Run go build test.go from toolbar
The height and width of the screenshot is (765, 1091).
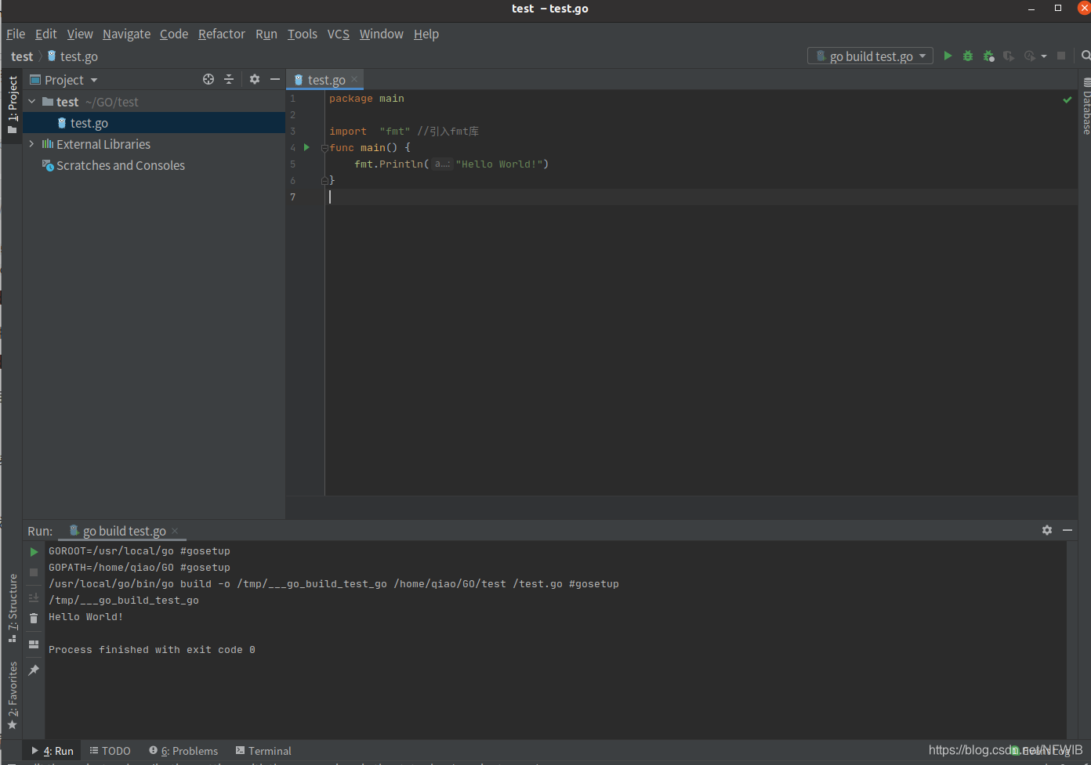click(948, 56)
